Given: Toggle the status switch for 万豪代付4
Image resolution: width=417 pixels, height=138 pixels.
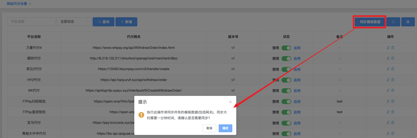Looking at the screenshot, I should click(286, 48).
